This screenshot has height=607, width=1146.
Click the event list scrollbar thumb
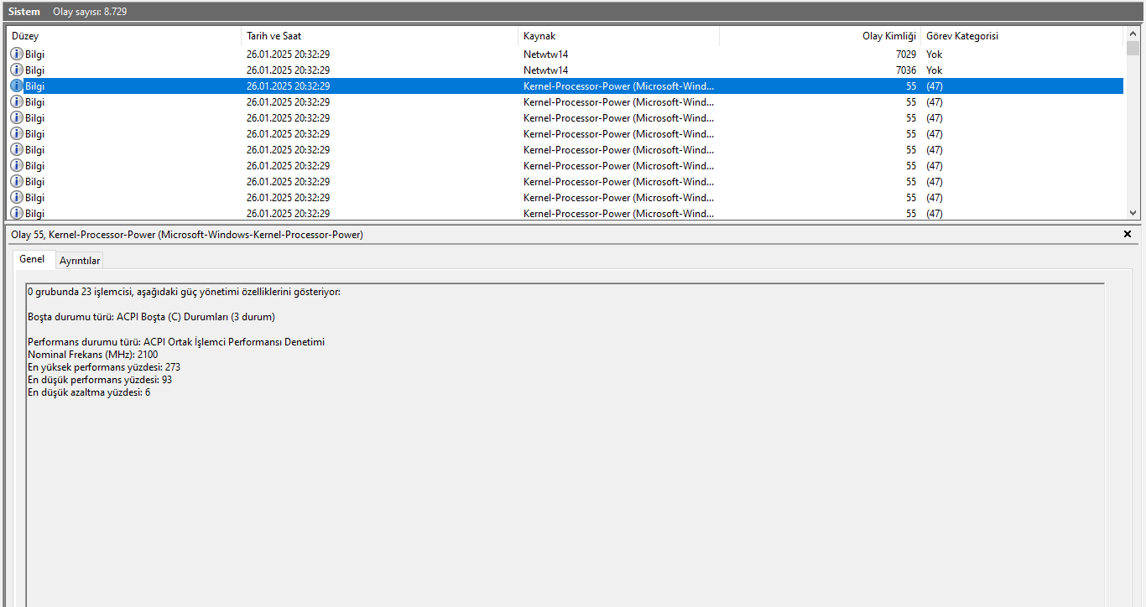[x=1133, y=48]
